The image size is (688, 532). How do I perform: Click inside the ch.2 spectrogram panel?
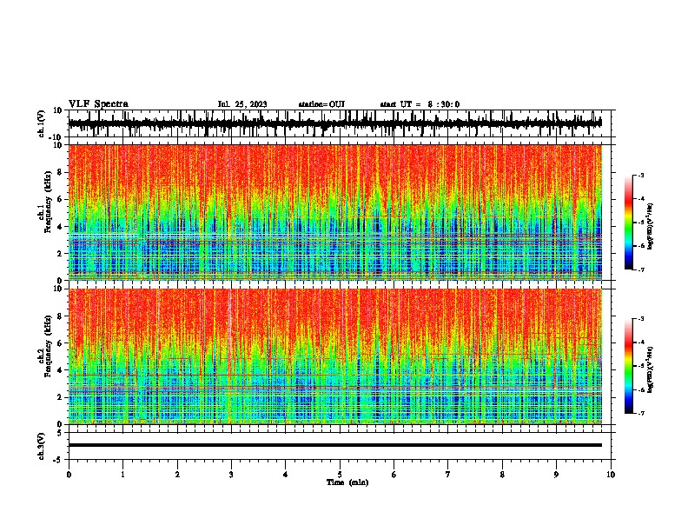coord(335,356)
